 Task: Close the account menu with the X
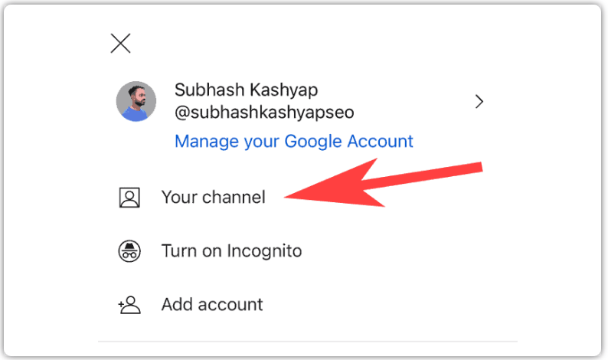click(x=120, y=43)
